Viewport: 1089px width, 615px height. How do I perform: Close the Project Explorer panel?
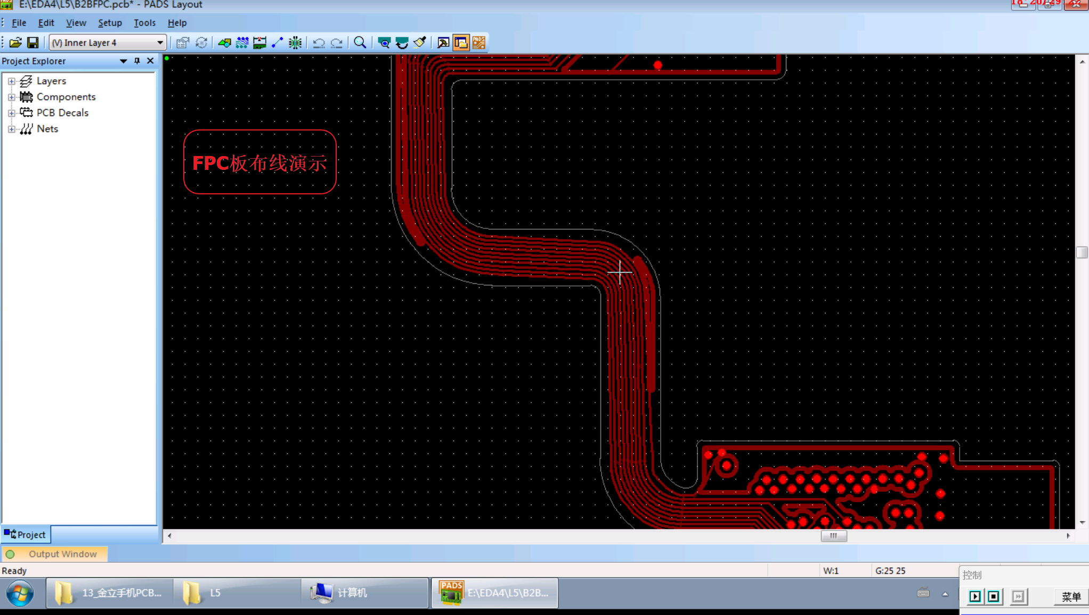point(150,61)
